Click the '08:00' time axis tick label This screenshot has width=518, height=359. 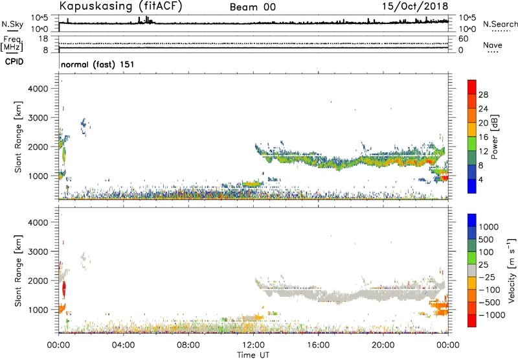pos(188,345)
